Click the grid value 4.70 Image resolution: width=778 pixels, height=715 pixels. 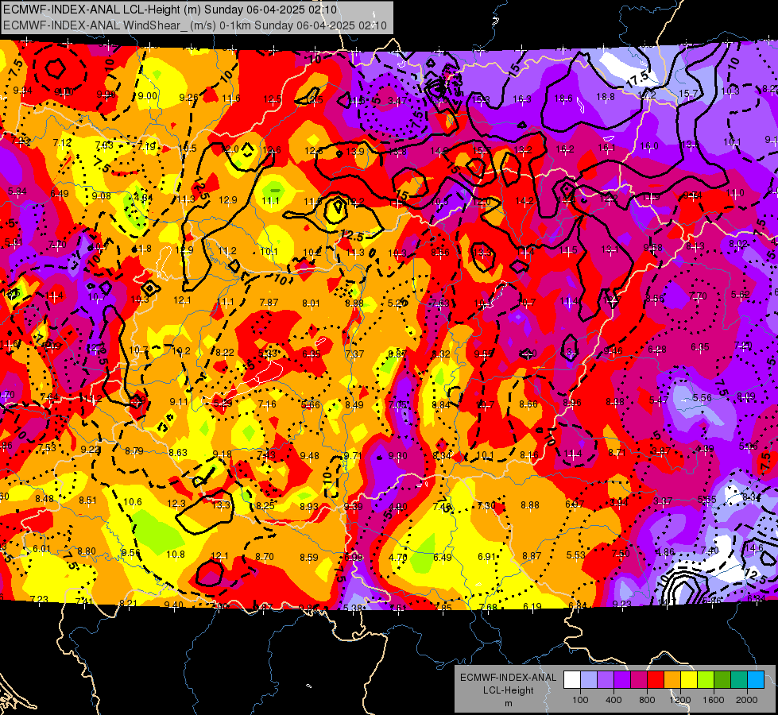(x=398, y=557)
